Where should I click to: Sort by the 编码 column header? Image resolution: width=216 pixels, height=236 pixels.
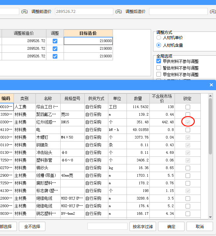[6, 98]
